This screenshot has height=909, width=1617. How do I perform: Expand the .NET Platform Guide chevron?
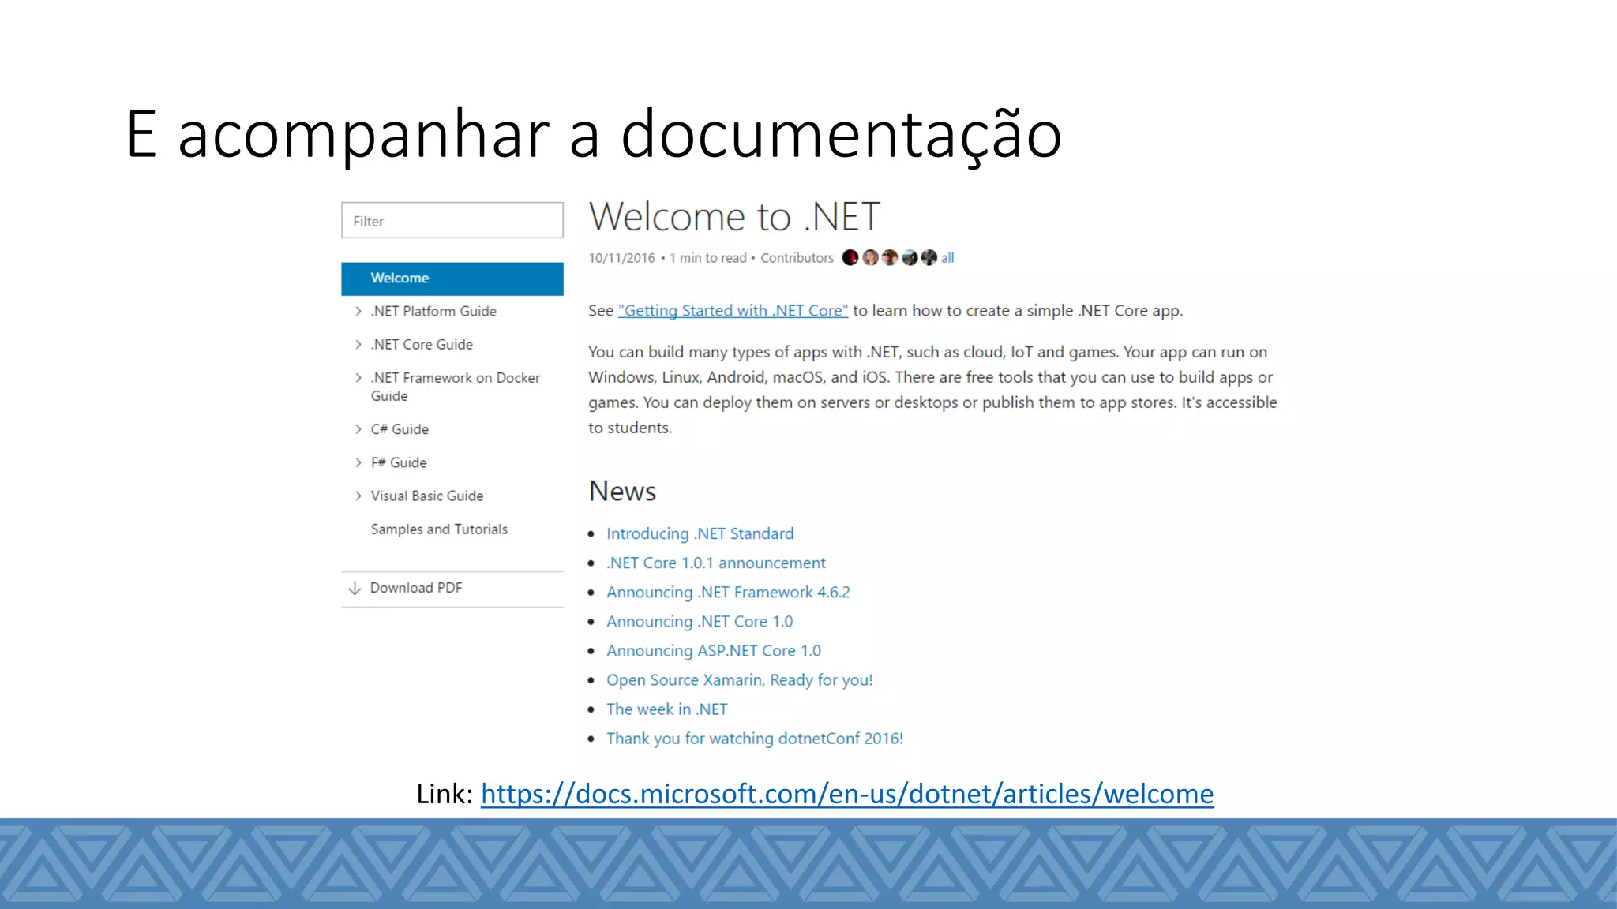pyautogui.click(x=358, y=312)
